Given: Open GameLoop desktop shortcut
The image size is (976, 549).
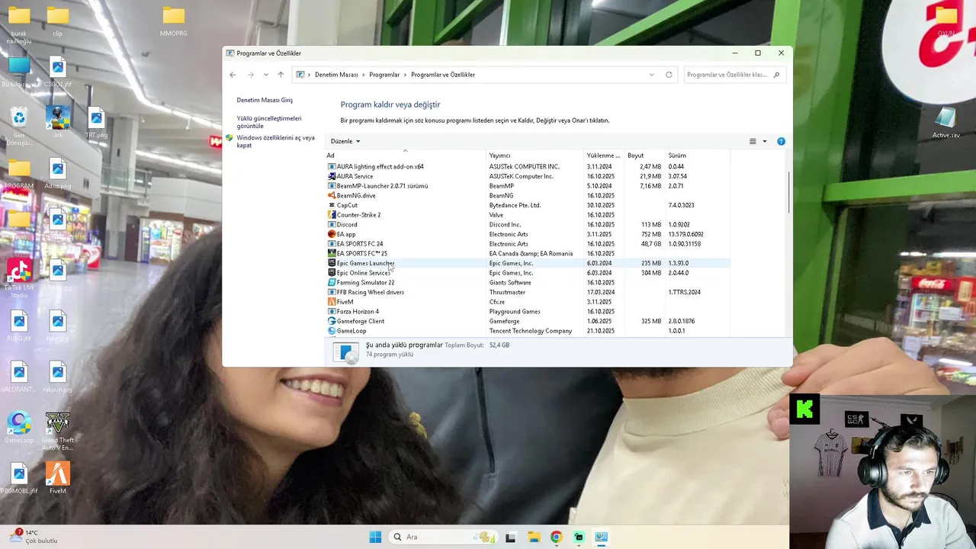Looking at the screenshot, I should point(19,429).
